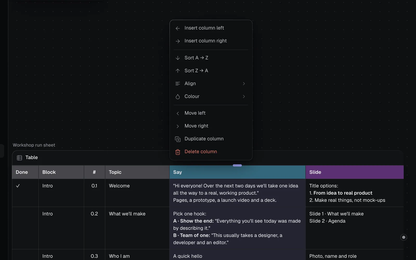Click the Photo, name and role cell
This screenshot has width=416, height=260.
coord(355,255)
